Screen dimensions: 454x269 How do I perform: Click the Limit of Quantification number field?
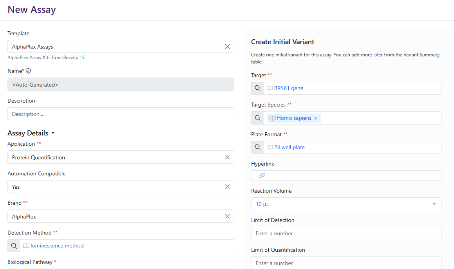(346, 263)
